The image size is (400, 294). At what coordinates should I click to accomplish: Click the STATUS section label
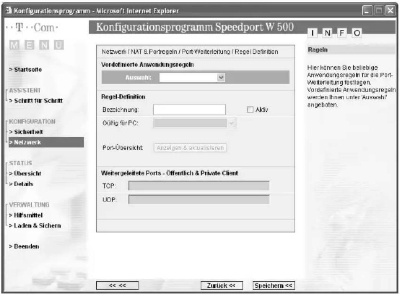[x=20, y=163]
